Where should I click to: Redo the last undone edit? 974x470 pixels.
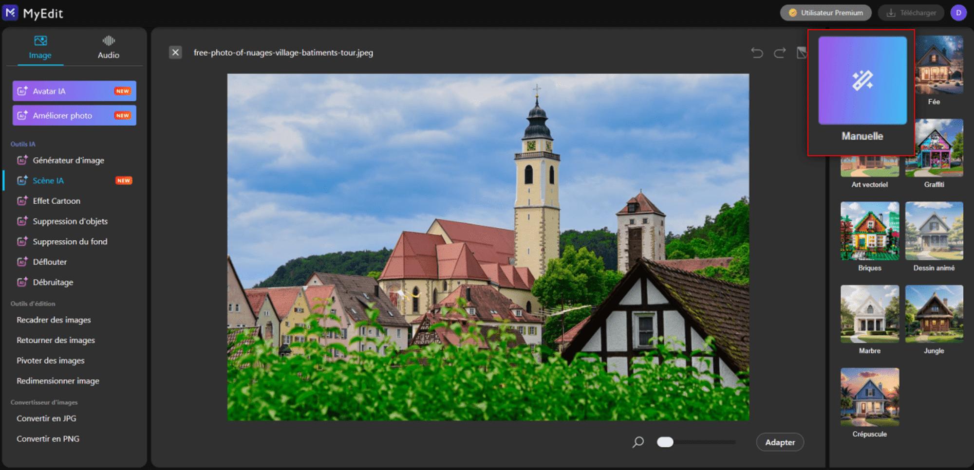tap(780, 53)
